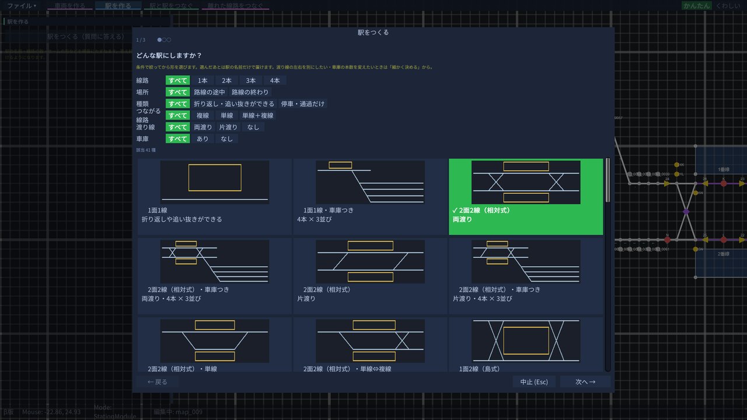This screenshot has height=420, width=747.
Task: Filter 線路 by 4本
Action: pos(275,80)
